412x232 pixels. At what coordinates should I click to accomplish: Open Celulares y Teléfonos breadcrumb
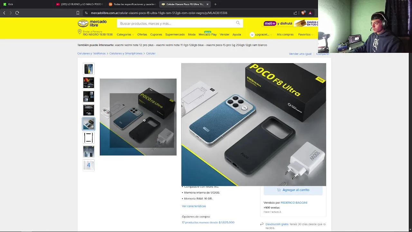[x=91, y=53]
